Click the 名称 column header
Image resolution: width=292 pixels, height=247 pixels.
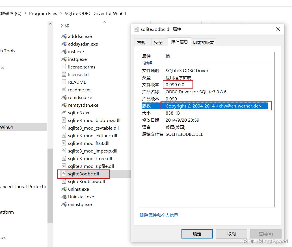click(x=65, y=25)
